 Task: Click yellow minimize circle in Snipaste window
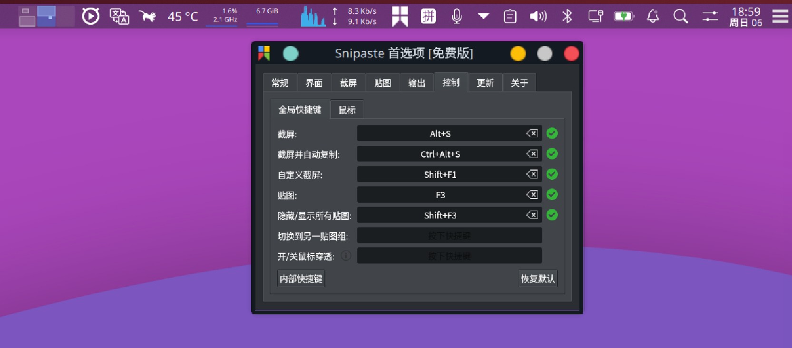pos(518,54)
